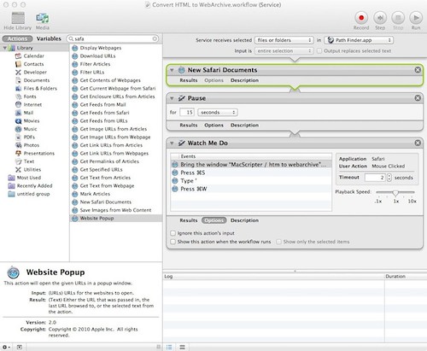Collapse the New Safari Documents action

172,70
